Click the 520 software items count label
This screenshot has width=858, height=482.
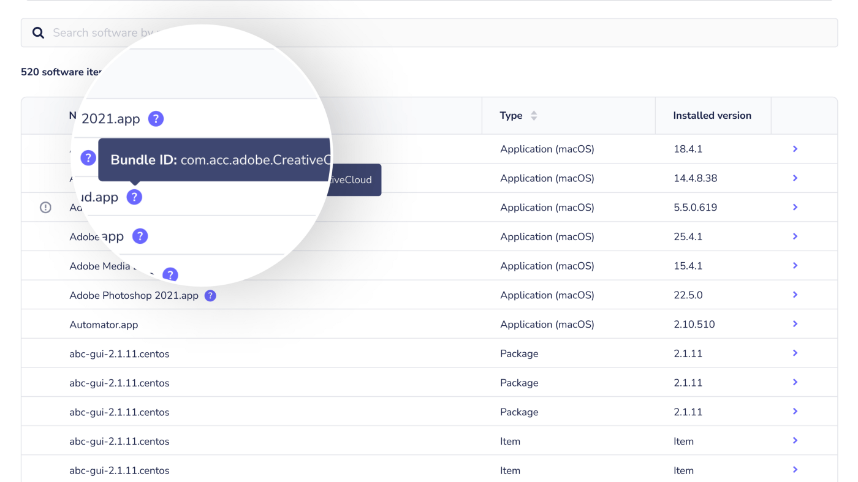click(x=61, y=72)
